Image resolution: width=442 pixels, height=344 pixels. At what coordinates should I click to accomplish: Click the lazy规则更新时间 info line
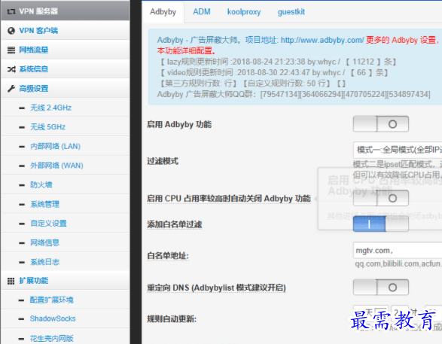pyautogui.click(x=278, y=62)
